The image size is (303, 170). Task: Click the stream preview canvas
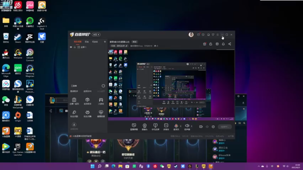pyautogui.click(x=171, y=85)
